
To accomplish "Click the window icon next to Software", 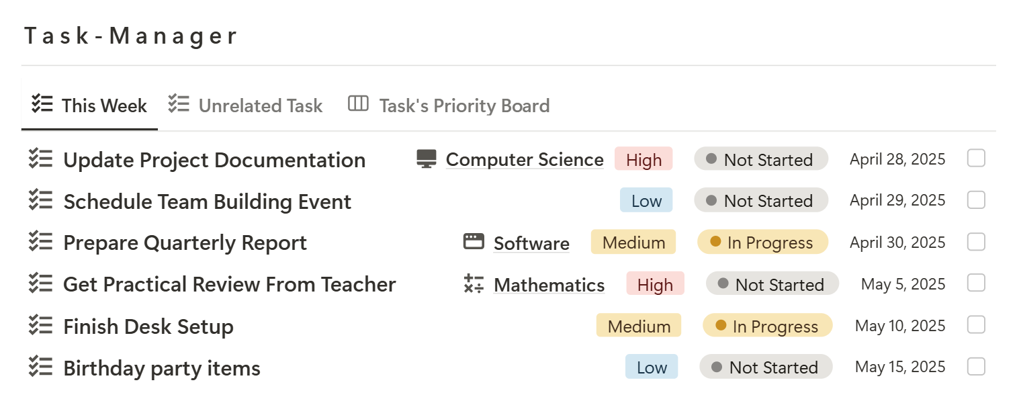I will 474,242.
